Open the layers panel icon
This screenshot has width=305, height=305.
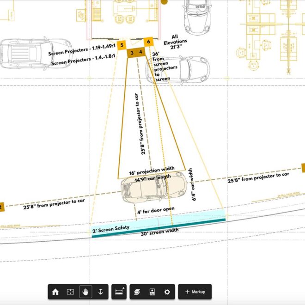137,292
